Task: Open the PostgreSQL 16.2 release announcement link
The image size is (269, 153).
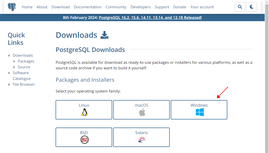Action: [150, 18]
